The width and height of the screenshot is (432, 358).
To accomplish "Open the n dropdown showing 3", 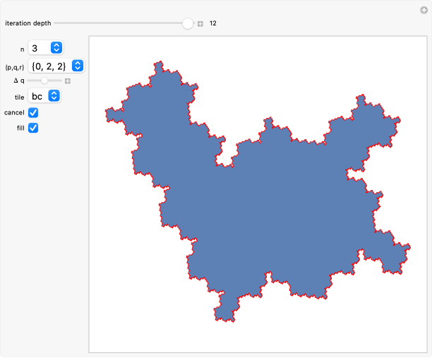I will tap(47, 48).
